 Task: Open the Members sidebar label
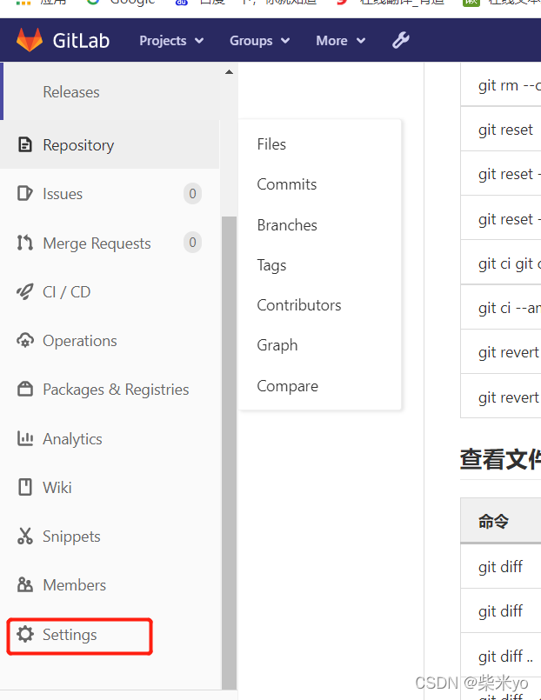(75, 585)
